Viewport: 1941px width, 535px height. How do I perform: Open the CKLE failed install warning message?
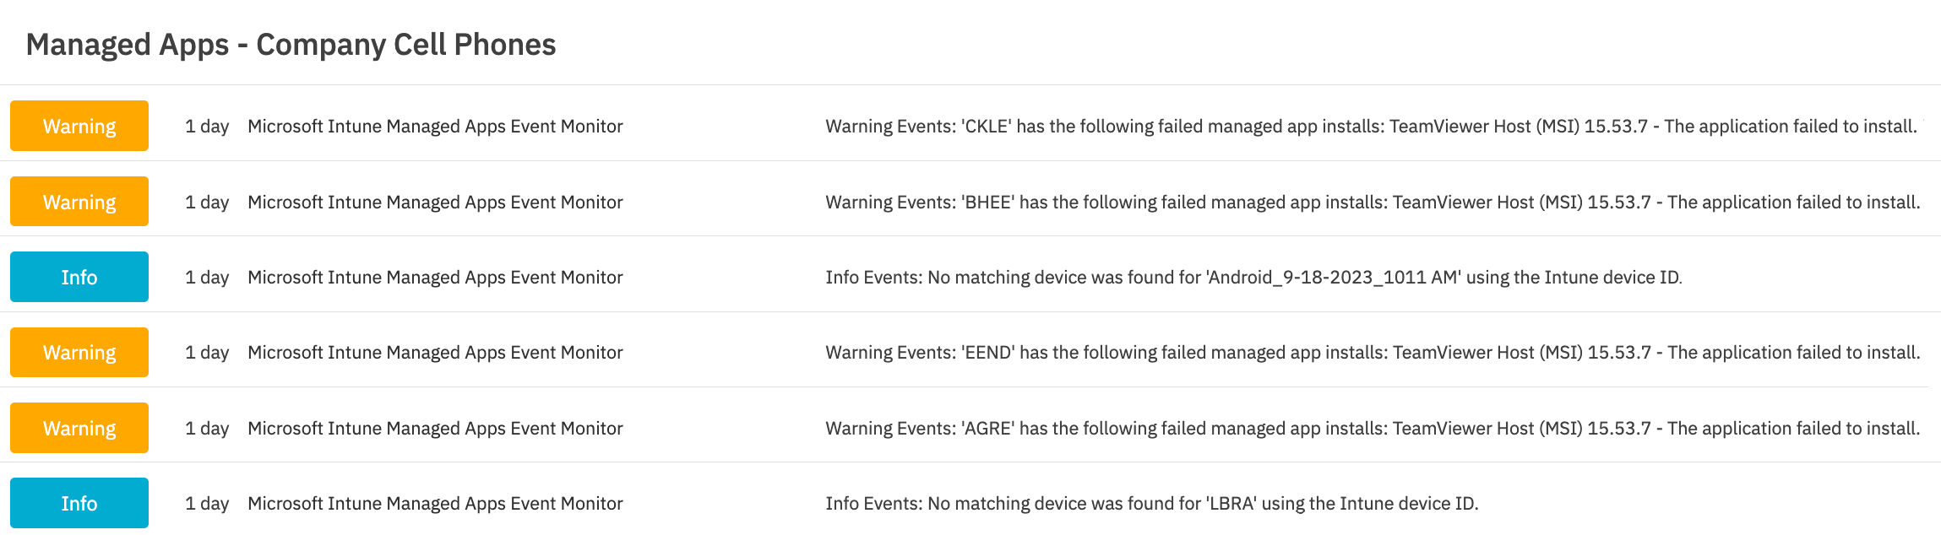pyautogui.click(x=1375, y=127)
